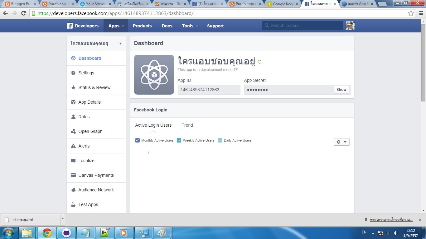Screen dimensions: 426x239
Task: Click the Test Apps flask icon
Action: pos(73,204)
